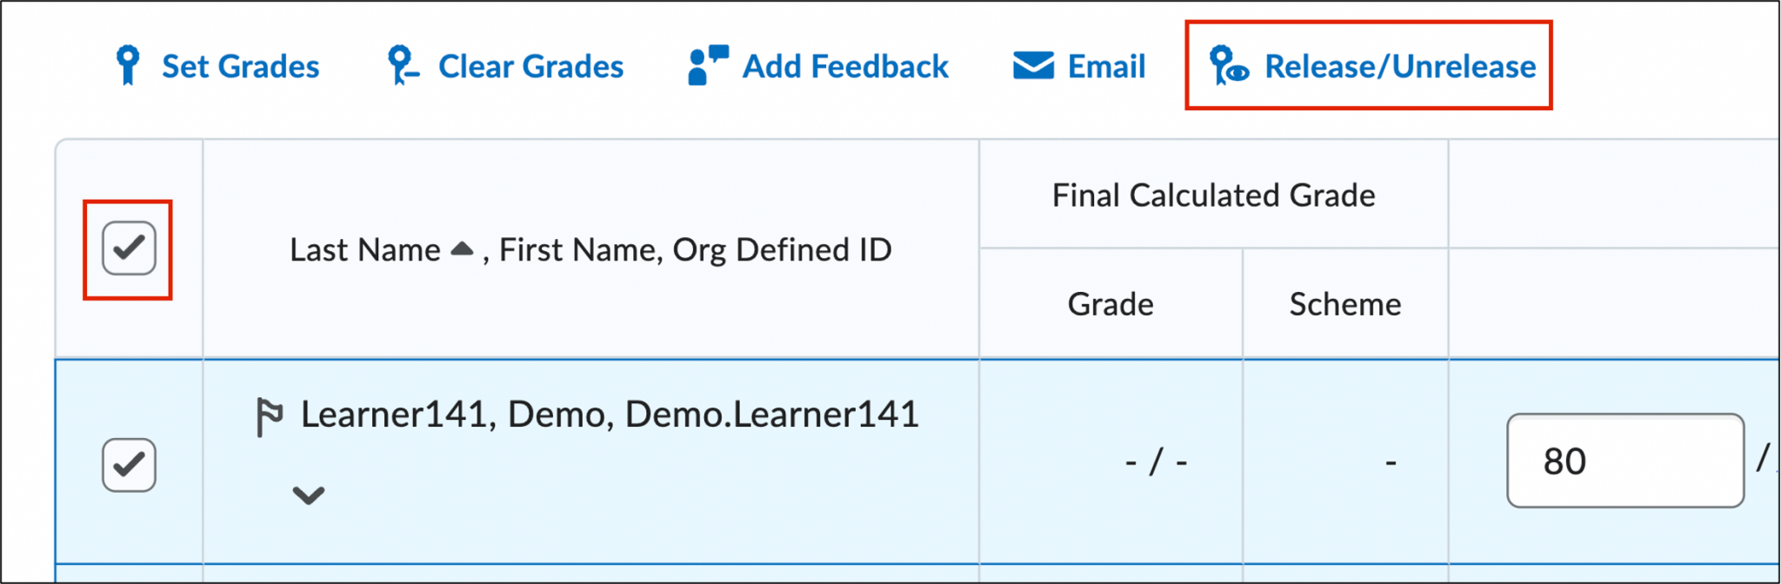The height and width of the screenshot is (584, 1781).
Task: Click the Clear Grades ribbon icon
Action: [403, 65]
